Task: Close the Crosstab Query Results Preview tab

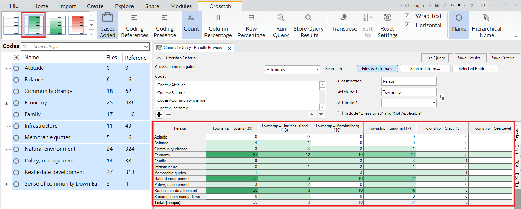Action: coord(229,48)
